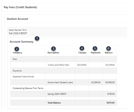Select the Fees category row

coord(64,59)
